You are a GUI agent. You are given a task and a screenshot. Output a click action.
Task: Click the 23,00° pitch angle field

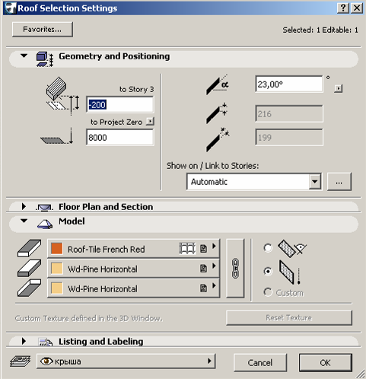(289, 84)
